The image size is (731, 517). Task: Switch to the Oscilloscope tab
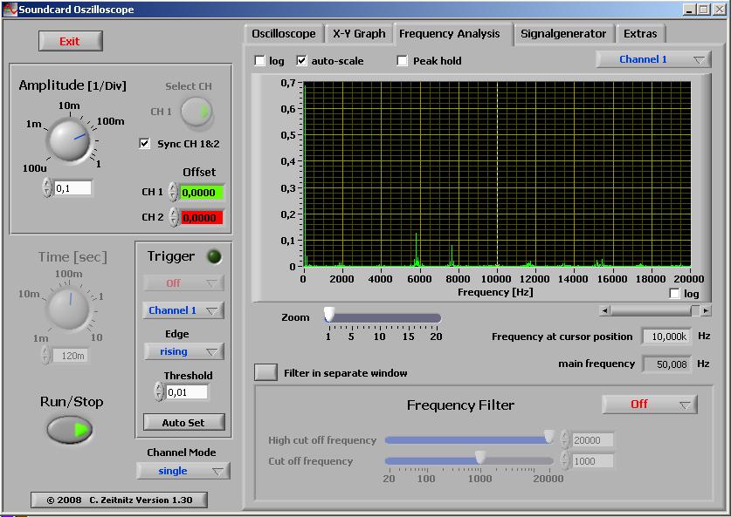point(284,34)
